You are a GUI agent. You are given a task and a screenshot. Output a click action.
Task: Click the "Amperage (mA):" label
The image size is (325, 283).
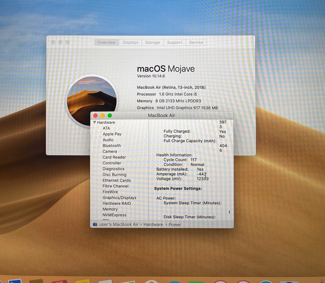click(172, 174)
